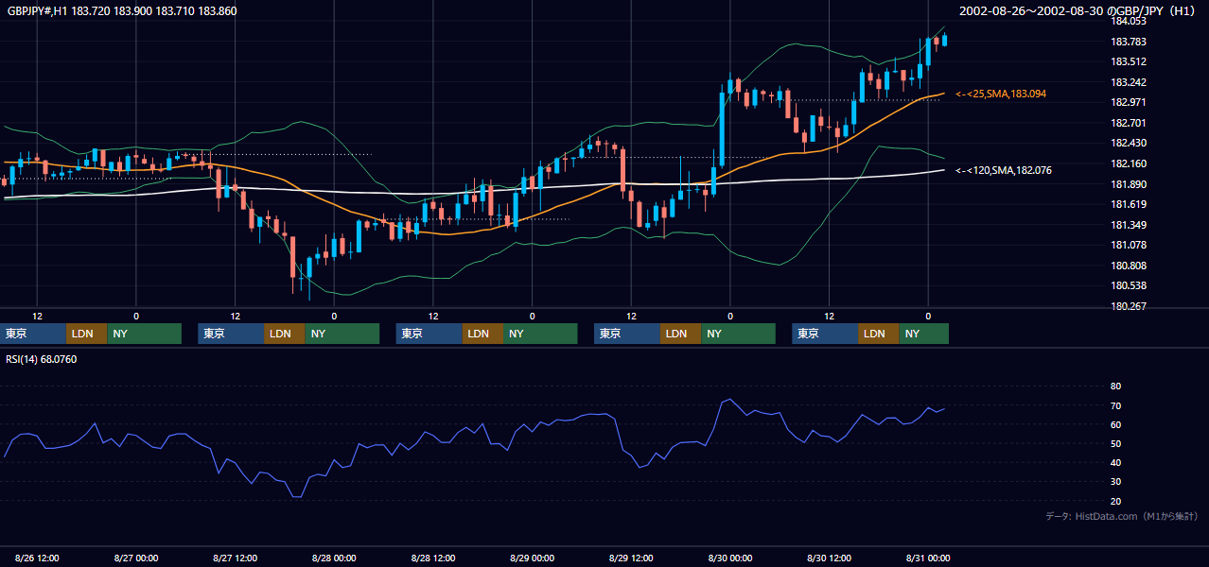Click price axis label 181.619
1209x567 pixels.
[x=1129, y=204]
